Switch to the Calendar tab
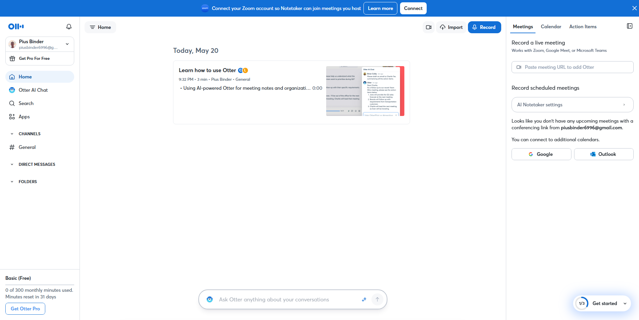The height and width of the screenshot is (320, 639). coord(551,27)
